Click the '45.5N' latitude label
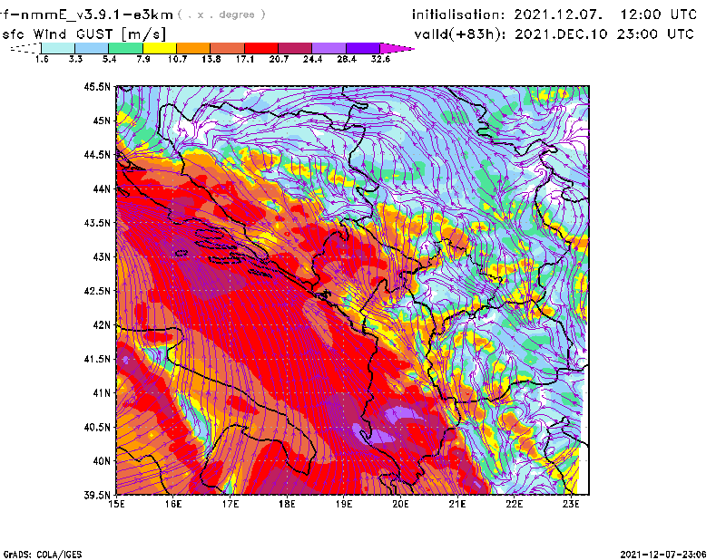Screen dimensions: 726x560 pos(97,87)
